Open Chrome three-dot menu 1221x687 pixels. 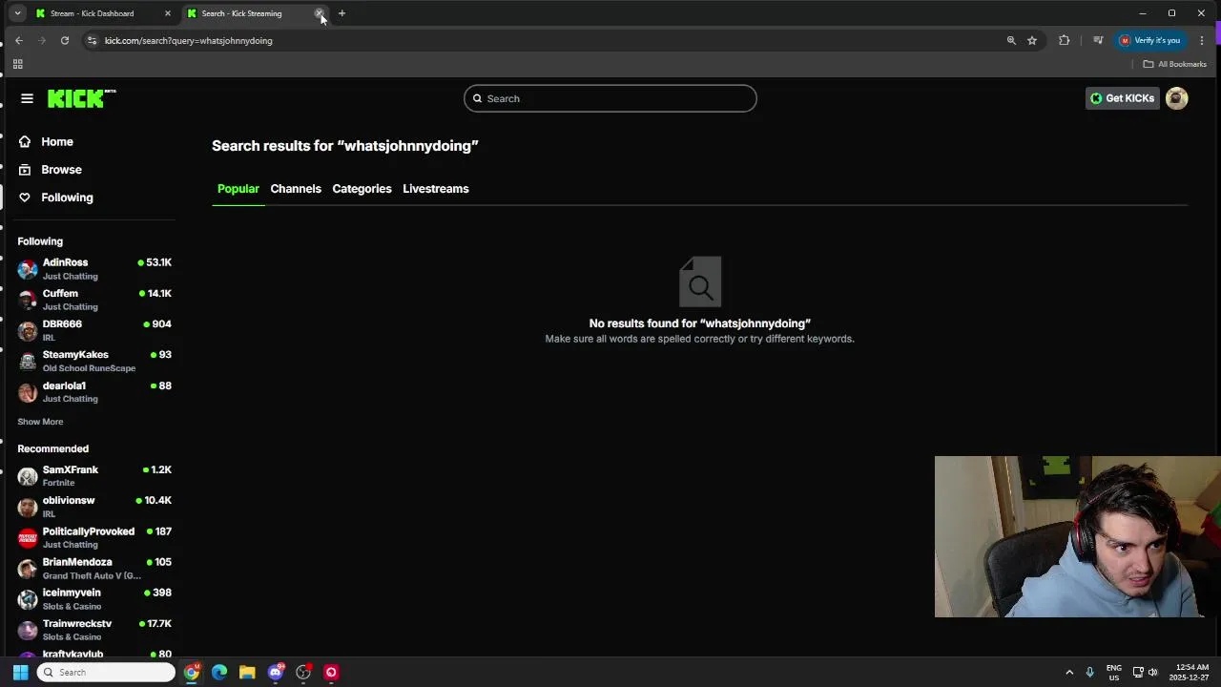(x=1202, y=40)
